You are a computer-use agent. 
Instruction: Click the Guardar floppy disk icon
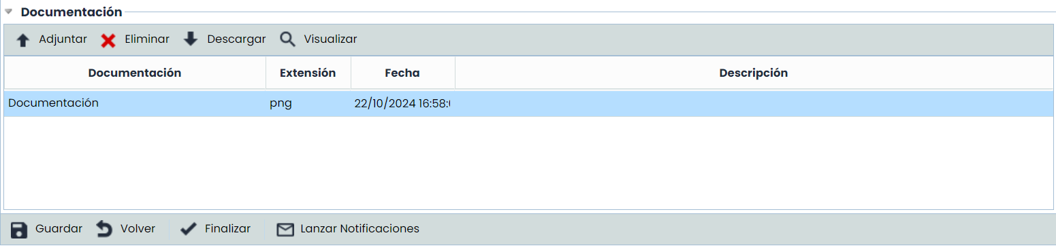point(18,230)
